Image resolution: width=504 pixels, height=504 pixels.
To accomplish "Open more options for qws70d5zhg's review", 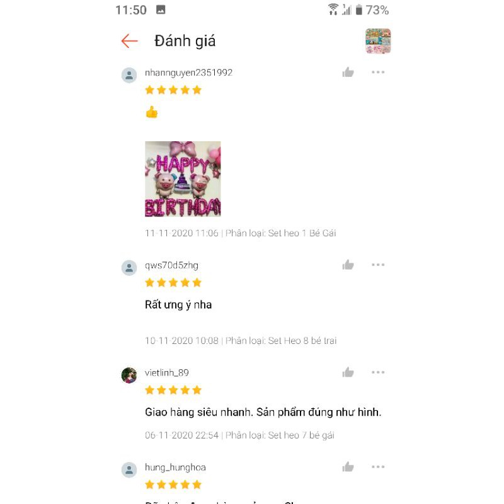I will coord(378,265).
